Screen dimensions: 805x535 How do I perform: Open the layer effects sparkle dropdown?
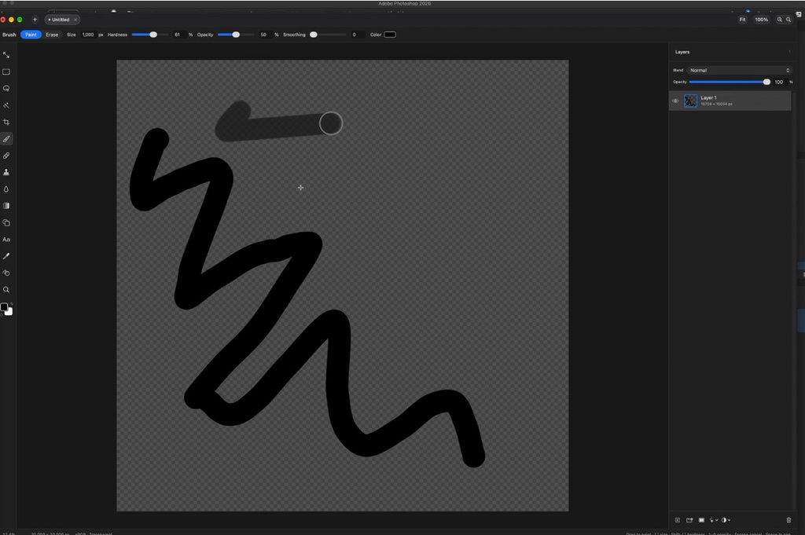[713, 520]
